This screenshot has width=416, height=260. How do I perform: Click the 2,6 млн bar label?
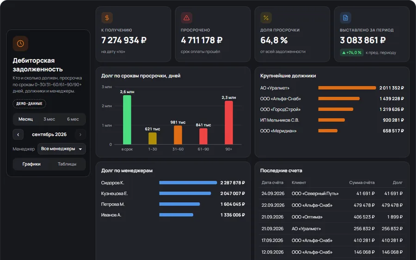pyautogui.click(x=127, y=92)
